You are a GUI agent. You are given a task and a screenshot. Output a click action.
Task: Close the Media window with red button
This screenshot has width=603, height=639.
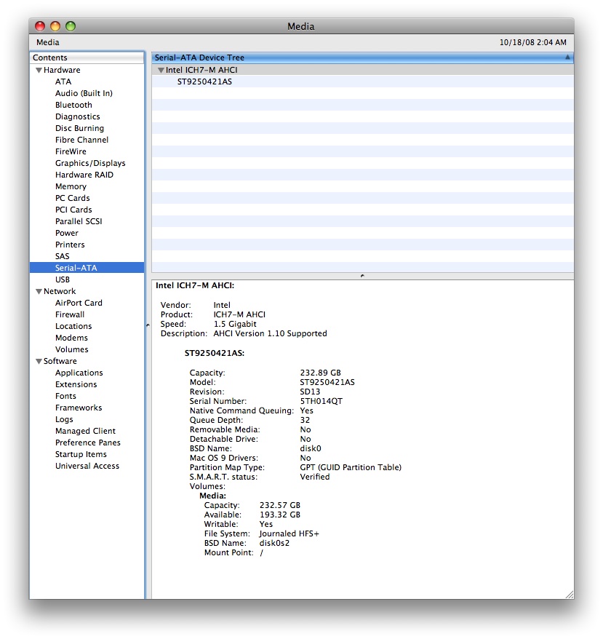[40, 26]
